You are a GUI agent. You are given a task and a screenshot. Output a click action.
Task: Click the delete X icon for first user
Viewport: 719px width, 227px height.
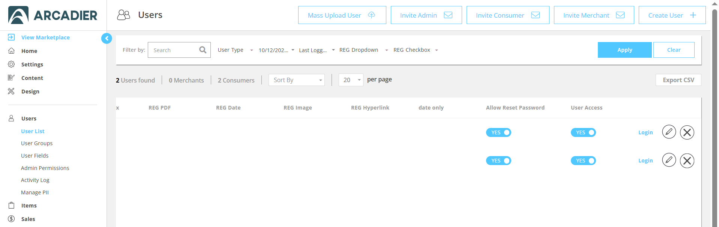coord(687,132)
